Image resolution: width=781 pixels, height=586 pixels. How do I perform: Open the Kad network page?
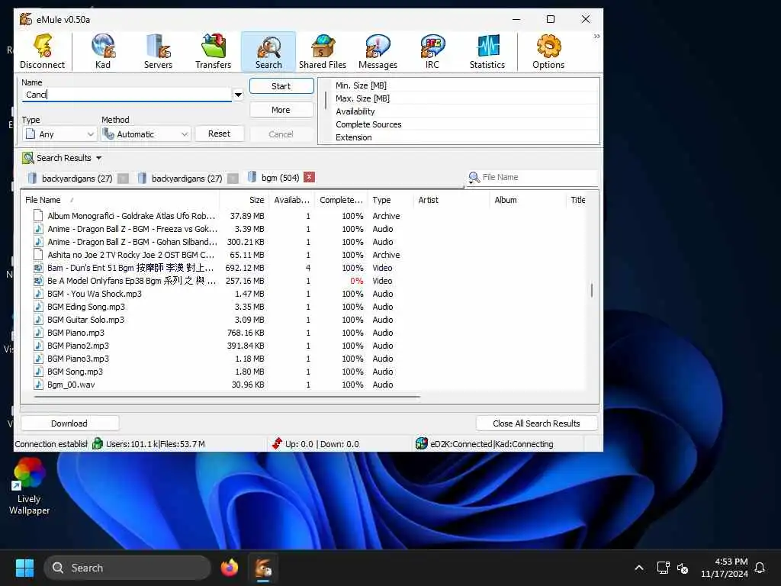103,52
